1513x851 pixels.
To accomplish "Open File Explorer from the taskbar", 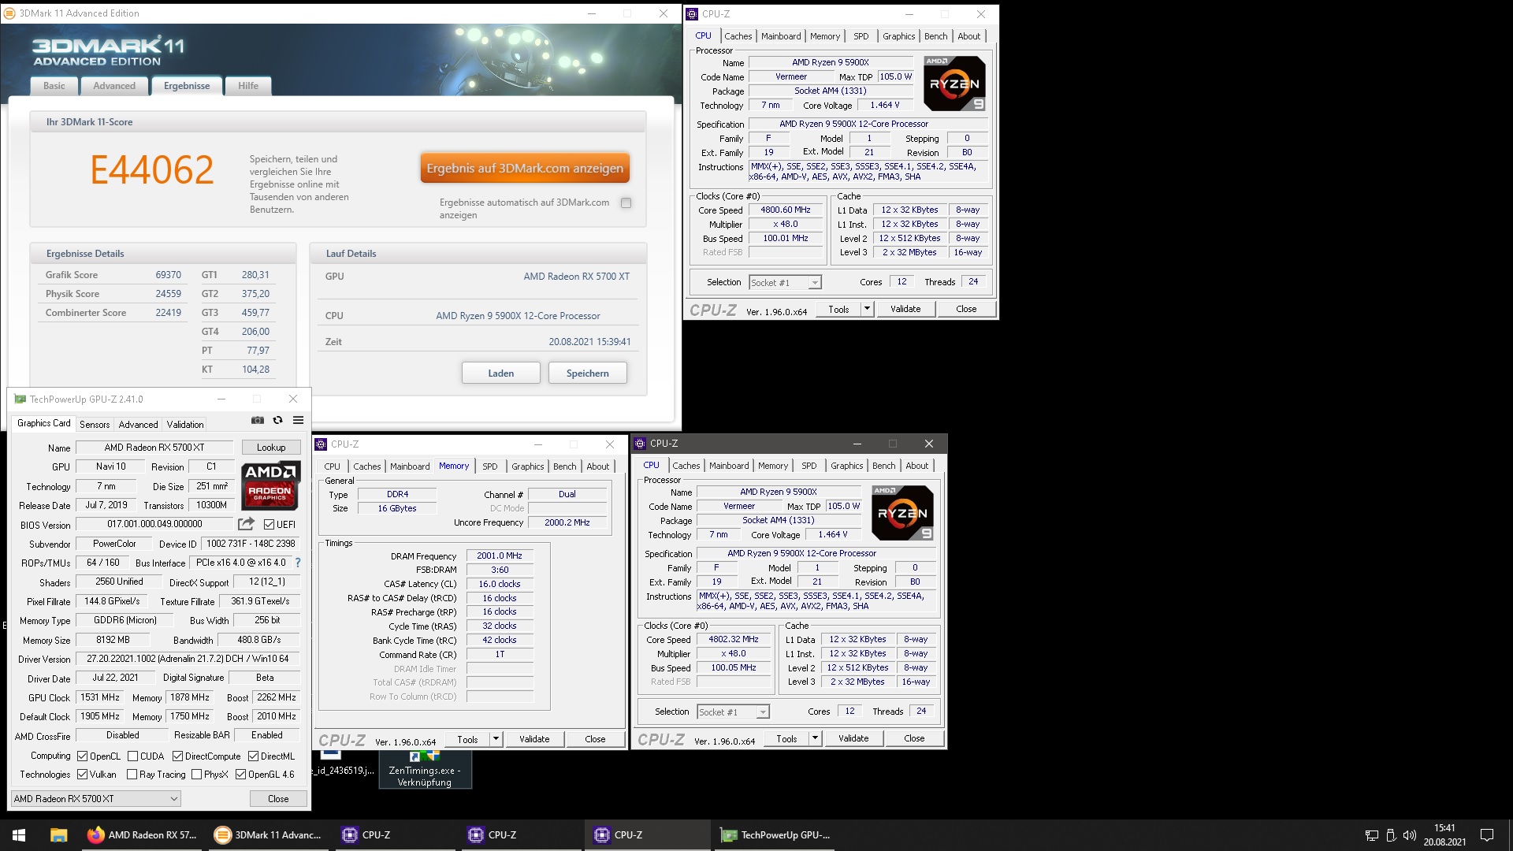I will (x=58, y=834).
